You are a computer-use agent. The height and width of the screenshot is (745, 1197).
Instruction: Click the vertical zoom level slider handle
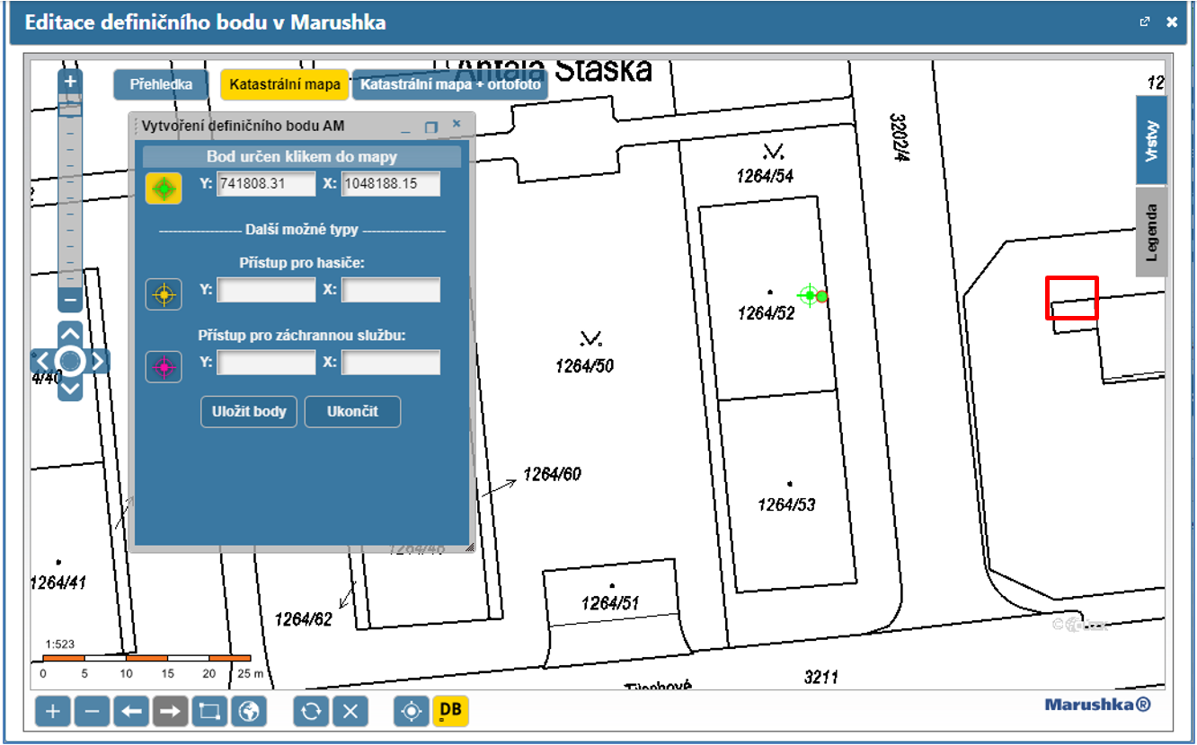pos(70,110)
